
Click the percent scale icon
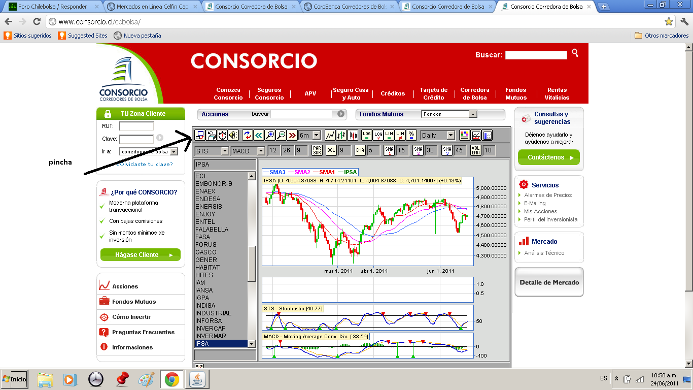(x=411, y=135)
